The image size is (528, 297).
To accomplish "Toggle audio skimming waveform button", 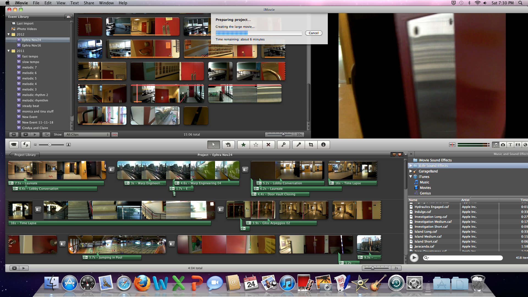I will (x=452, y=145).
